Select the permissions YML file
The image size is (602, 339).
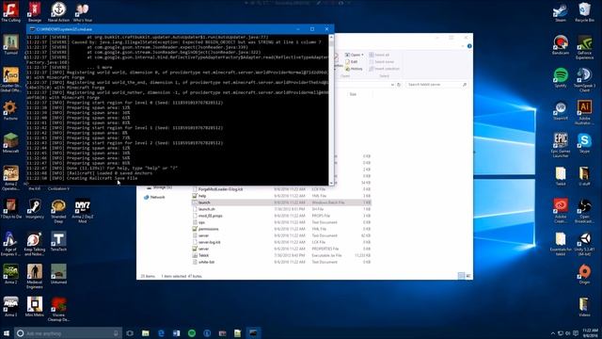tap(281, 229)
